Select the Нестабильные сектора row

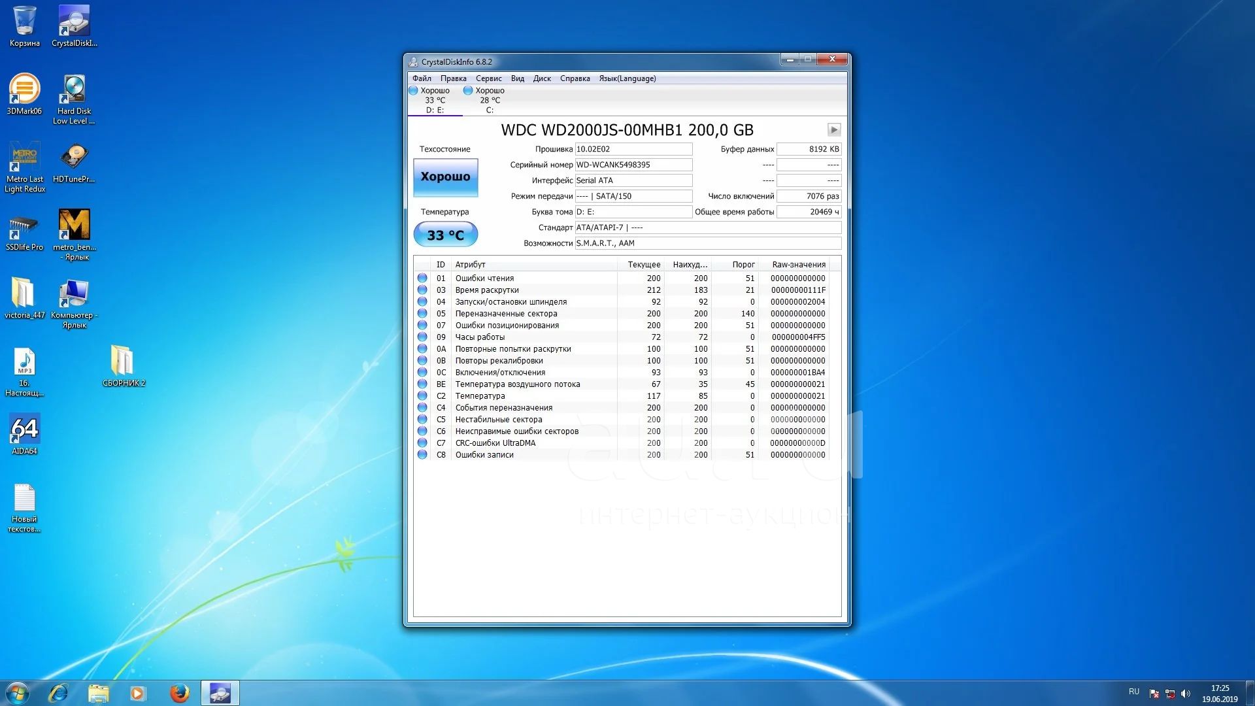point(622,420)
